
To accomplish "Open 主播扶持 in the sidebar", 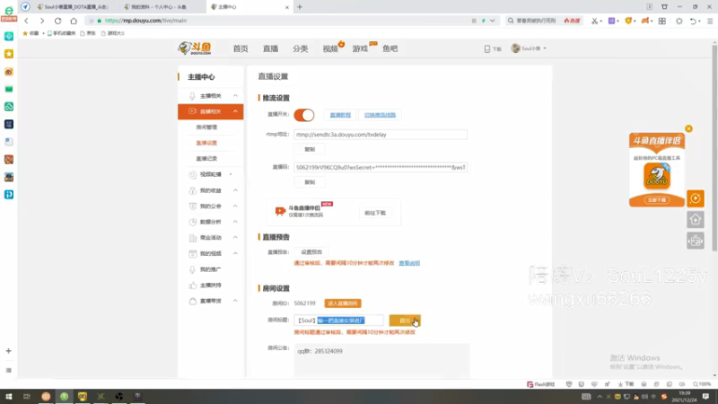I will point(211,285).
